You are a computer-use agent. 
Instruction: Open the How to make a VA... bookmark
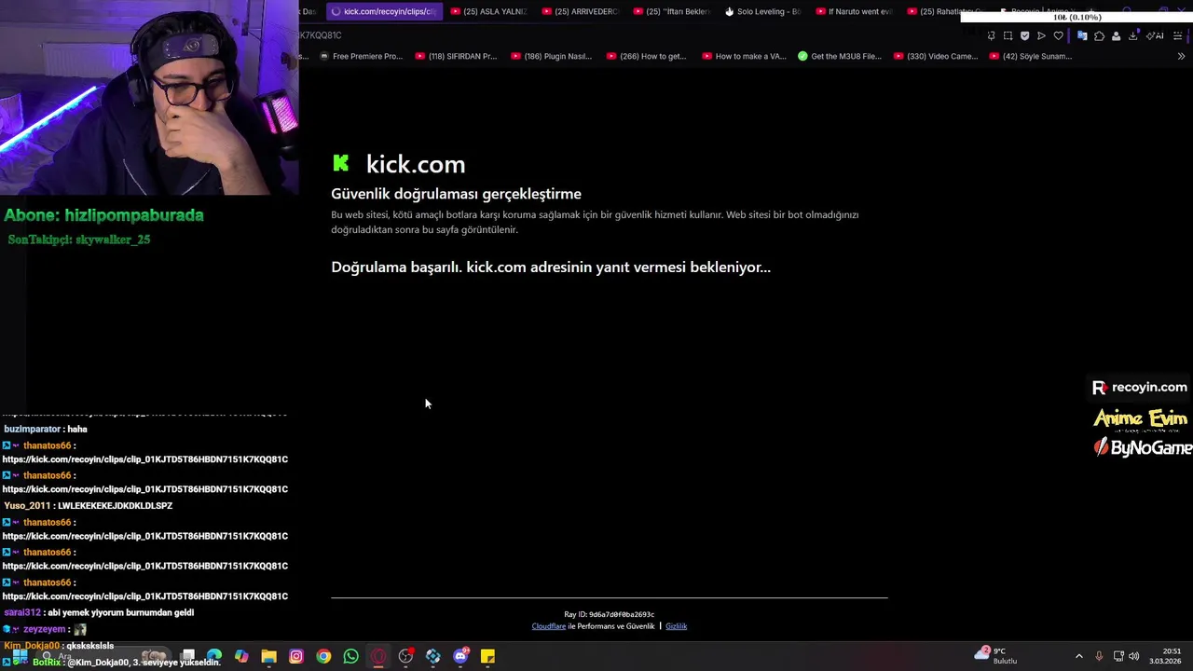(744, 56)
